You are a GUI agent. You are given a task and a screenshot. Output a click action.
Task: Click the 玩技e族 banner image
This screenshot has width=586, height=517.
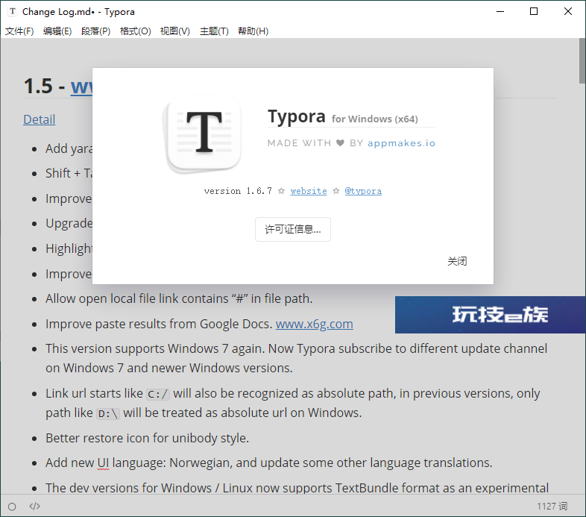pyautogui.click(x=491, y=315)
